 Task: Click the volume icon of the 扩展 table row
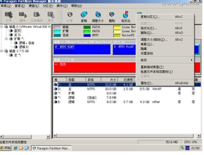tap(55, 93)
